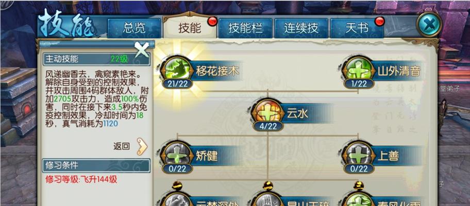The width and height of the screenshot is (470, 206).
Task: Switch to the 技能栏 tab
Action: click(245, 28)
